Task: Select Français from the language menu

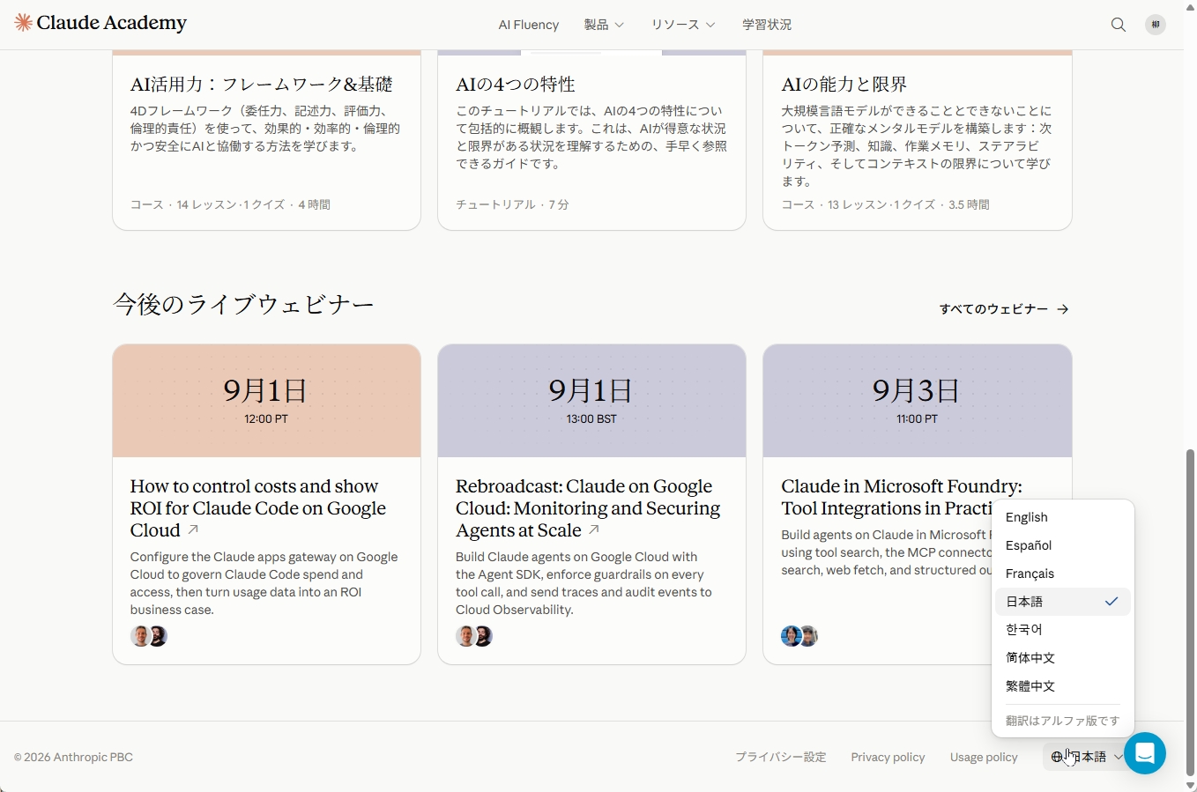Action: click(1063, 574)
